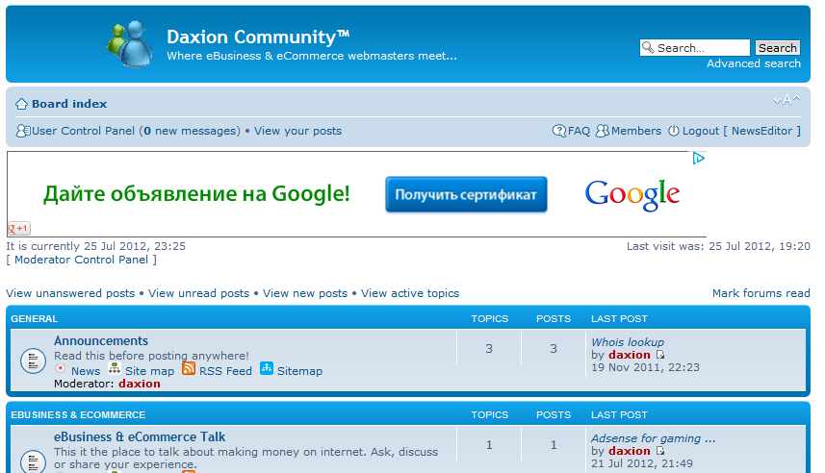Click the RSS Feed orange icon under Announcements
This screenshot has width=825, height=473.
coord(189,368)
